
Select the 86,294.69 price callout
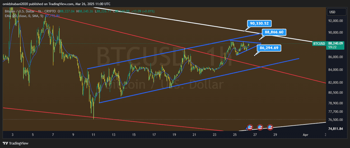coord(269,47)
